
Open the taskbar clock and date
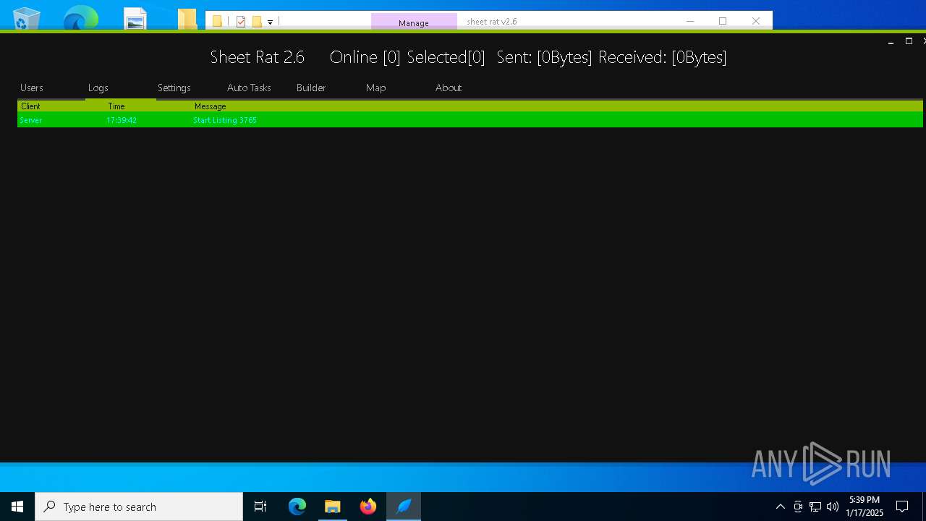click(x=865, y=507)
